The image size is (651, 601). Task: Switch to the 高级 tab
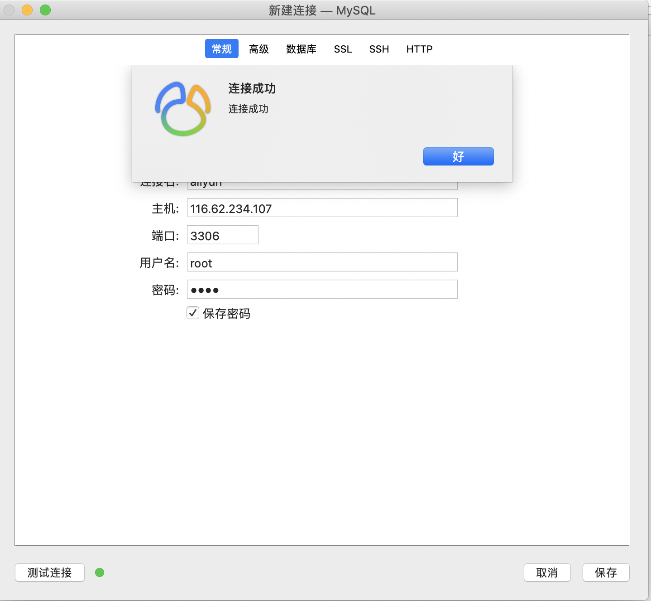click(x=258, y=49)
